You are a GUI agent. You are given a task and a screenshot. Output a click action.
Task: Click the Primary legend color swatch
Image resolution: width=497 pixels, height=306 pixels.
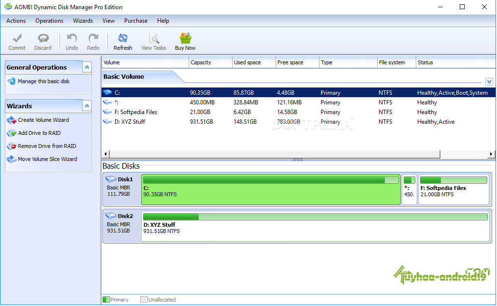(106, 299)
